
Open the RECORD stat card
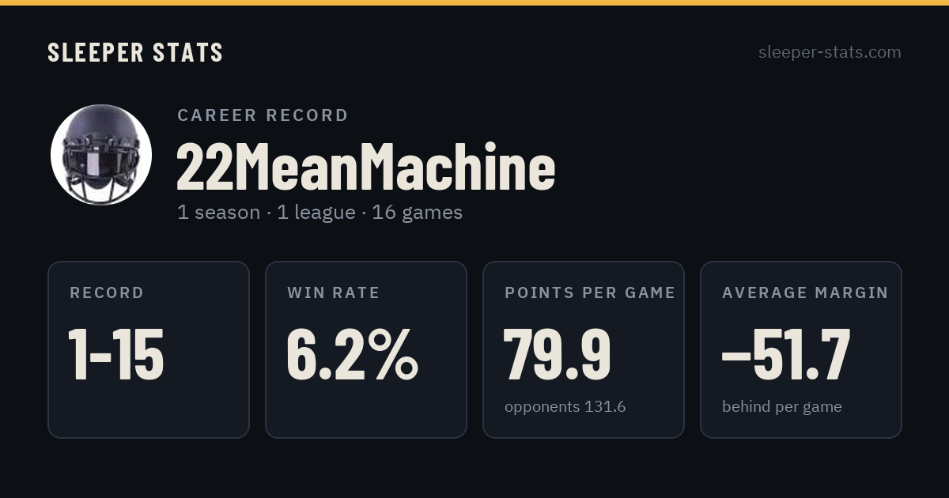point(149,349)
